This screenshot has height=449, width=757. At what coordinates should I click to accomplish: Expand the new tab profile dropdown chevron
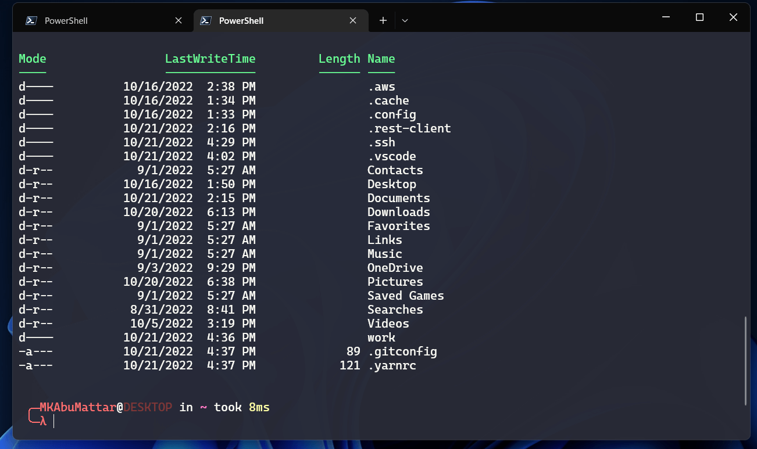[x=405, y=20]
